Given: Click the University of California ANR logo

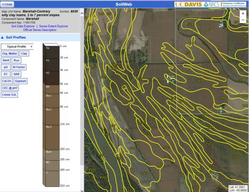Looking at the screenshot, I should [234, 4].
